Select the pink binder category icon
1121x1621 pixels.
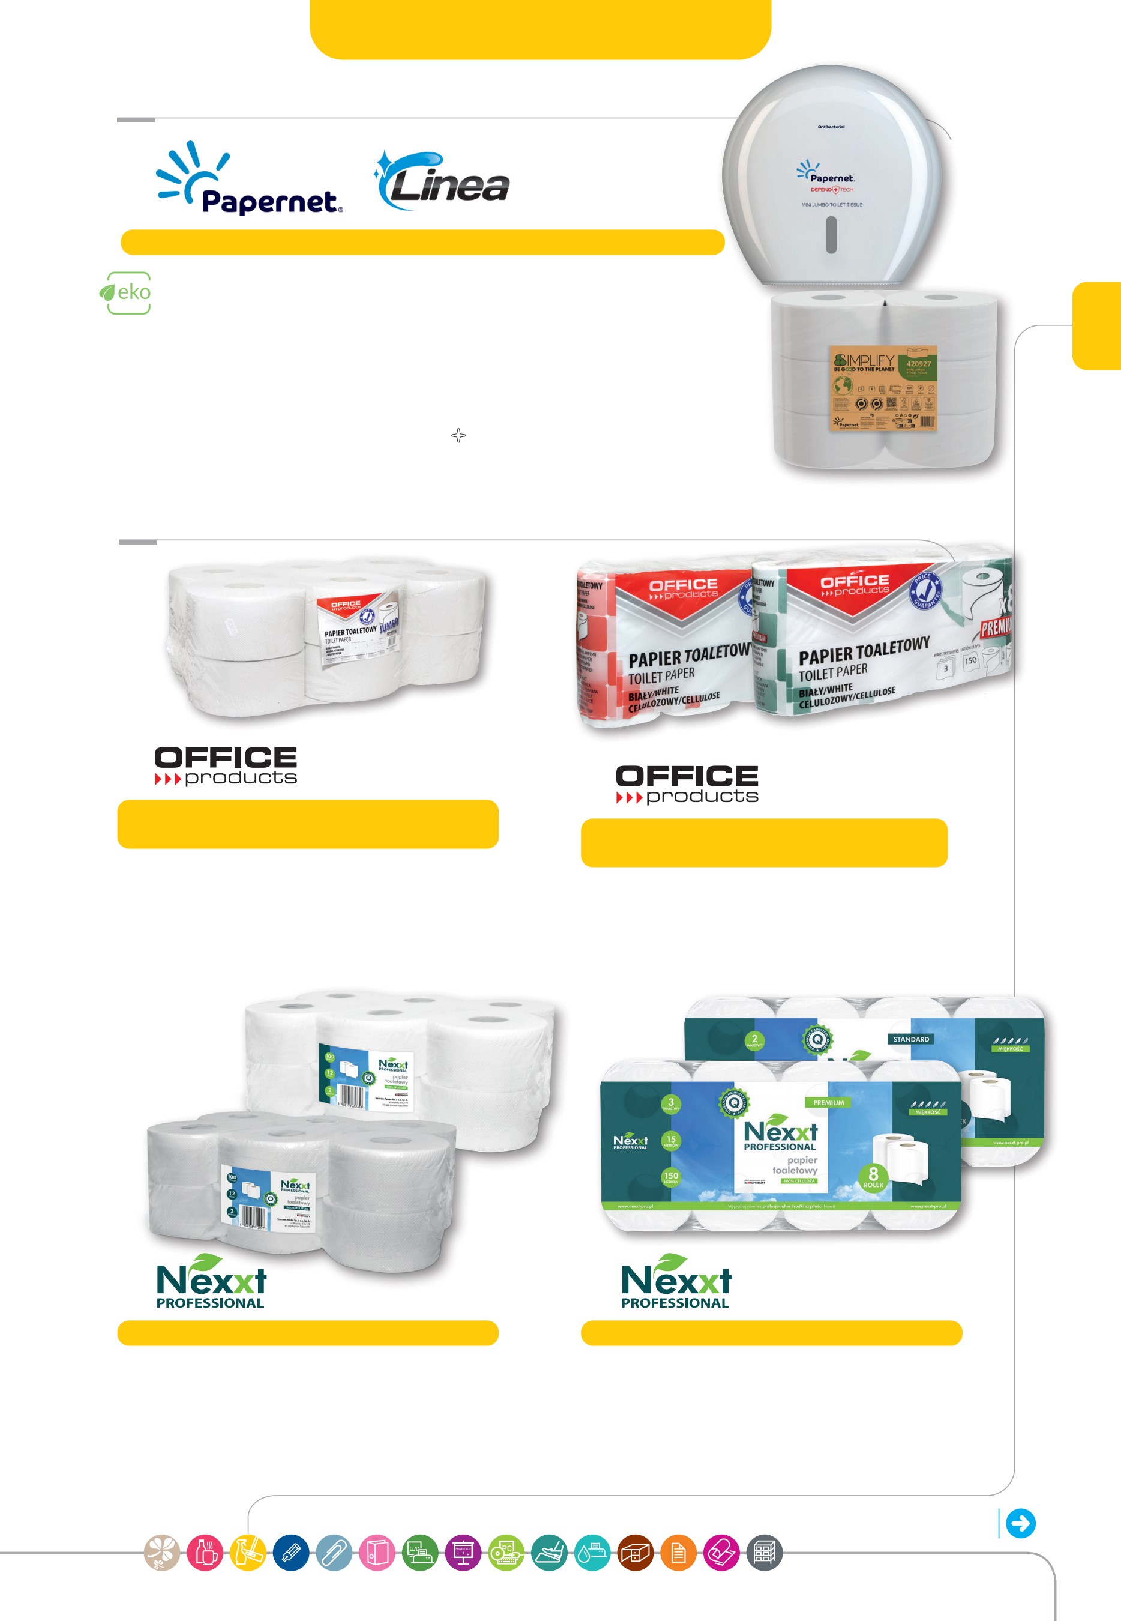[377, 1552]
